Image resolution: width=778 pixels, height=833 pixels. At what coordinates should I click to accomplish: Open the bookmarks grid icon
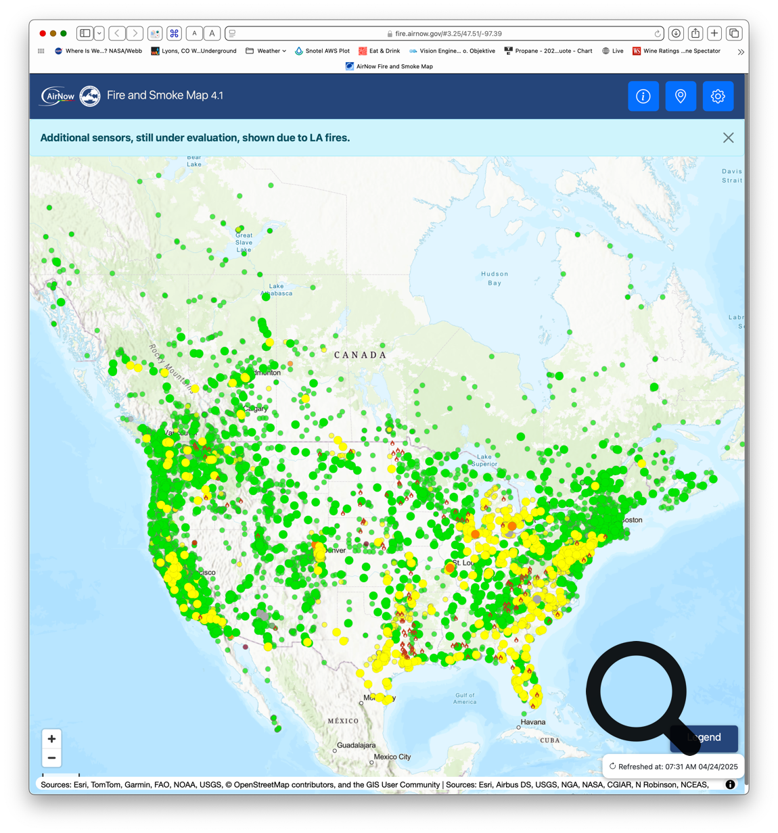click(41, 51)
